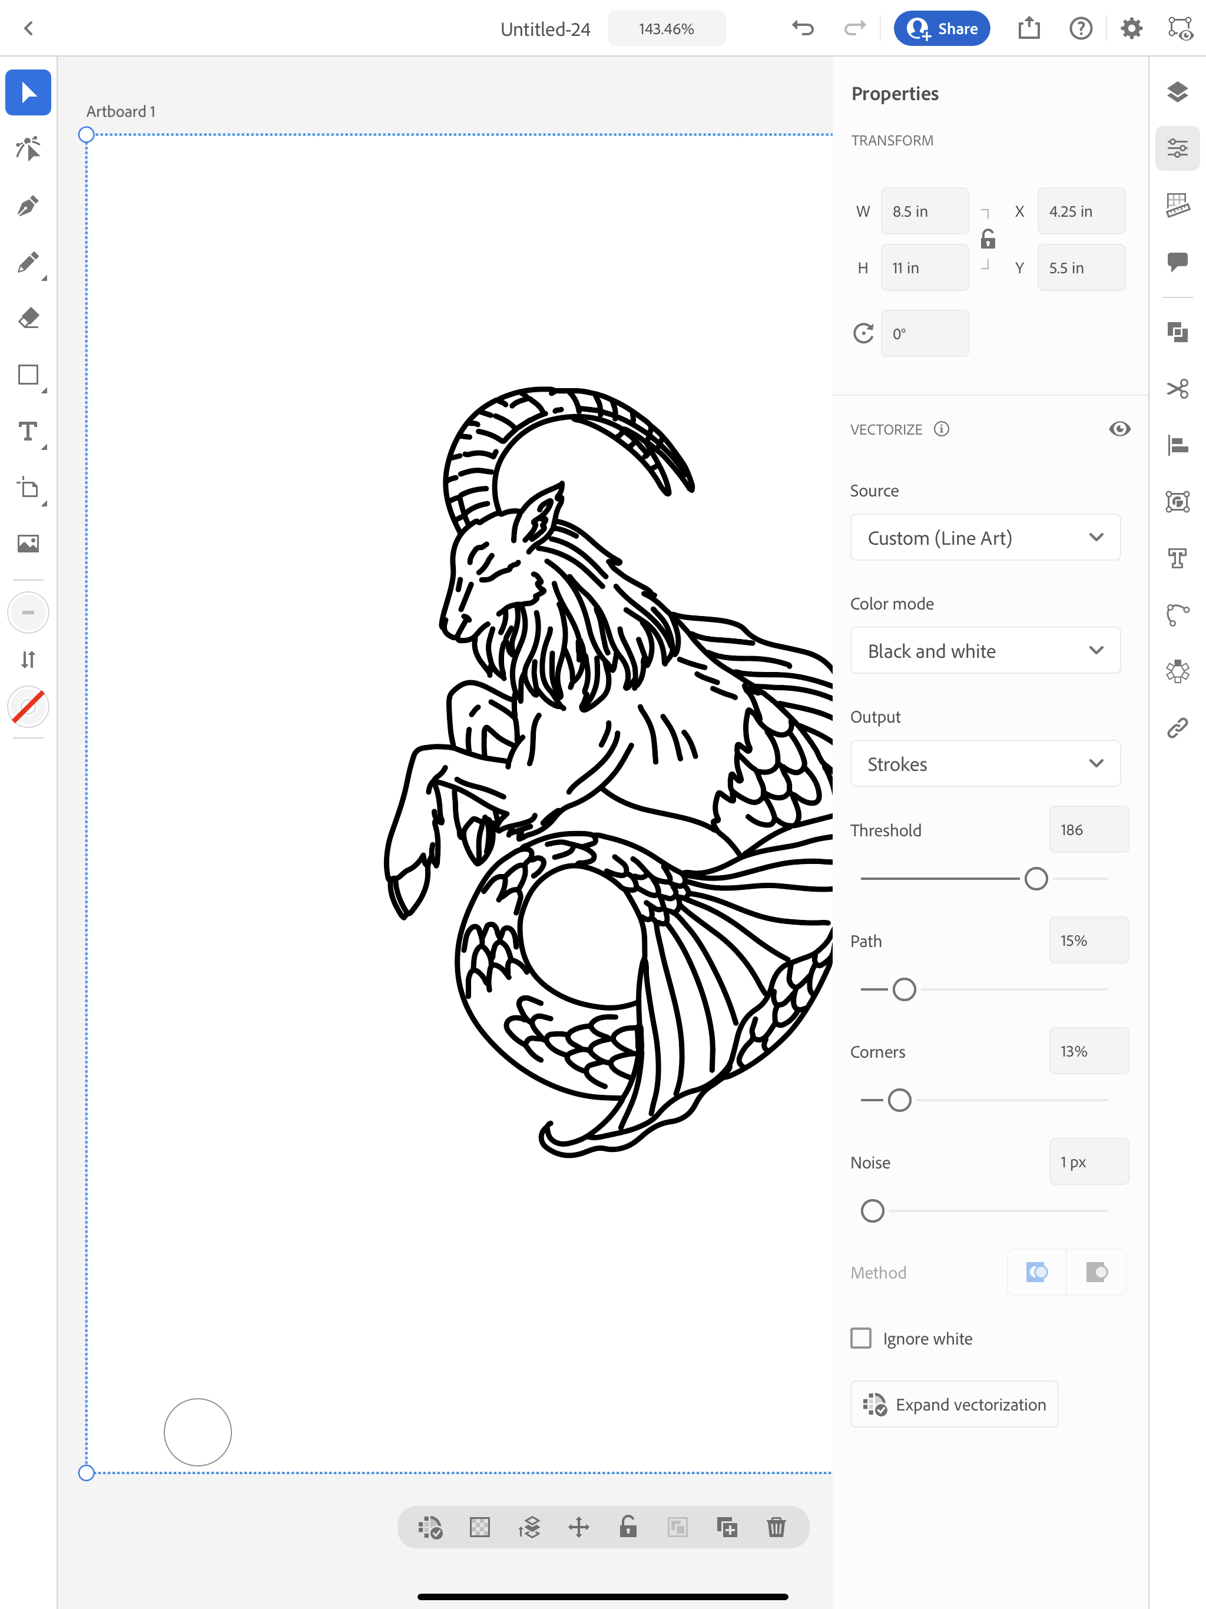Toggle Vectorize visibility eye
This screenshot has height=1609, width=1206.
(x=1119, y=429)
